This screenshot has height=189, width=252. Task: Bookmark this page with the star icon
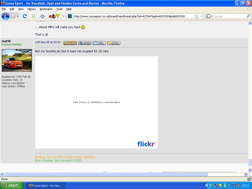pyautogui.click(x=196, y=16)
